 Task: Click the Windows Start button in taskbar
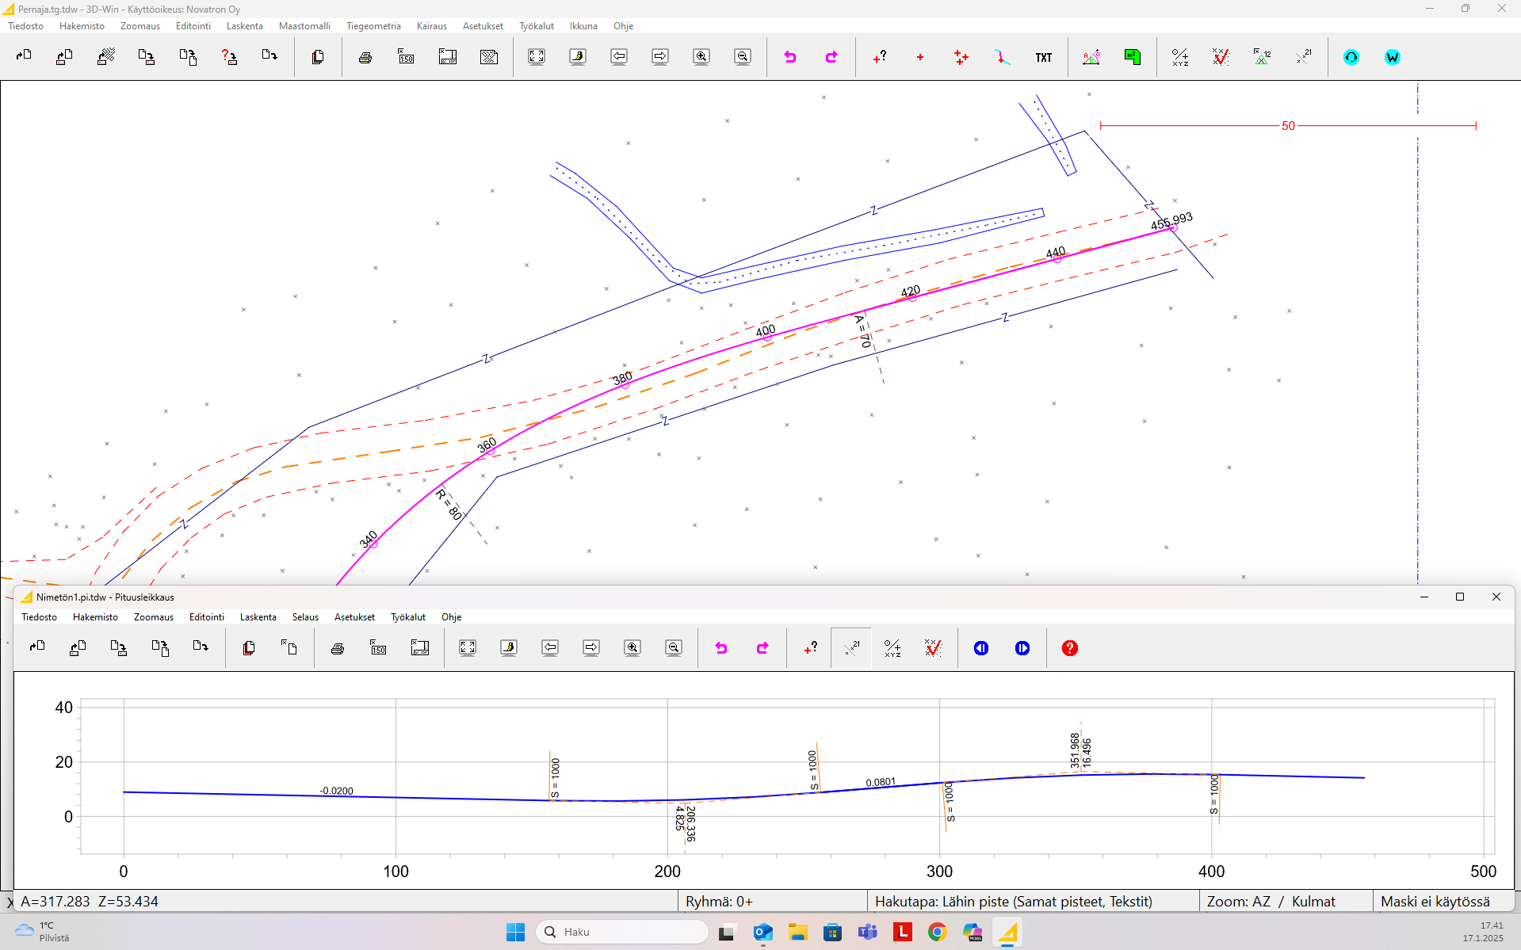[515, 932]
